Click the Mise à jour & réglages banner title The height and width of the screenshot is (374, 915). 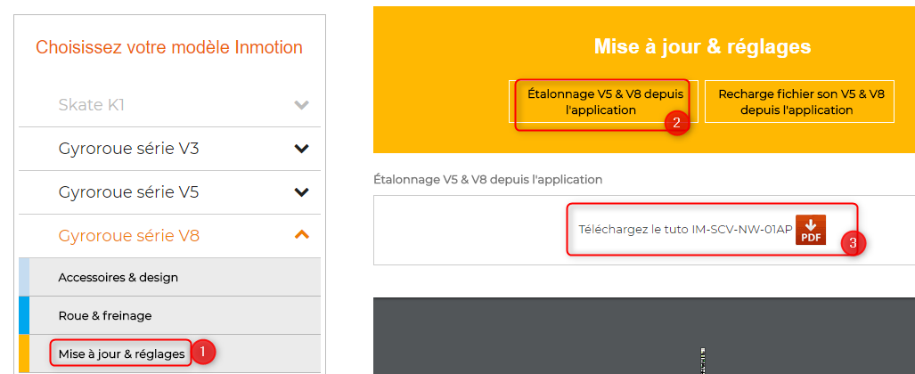[x=703, y=46]
